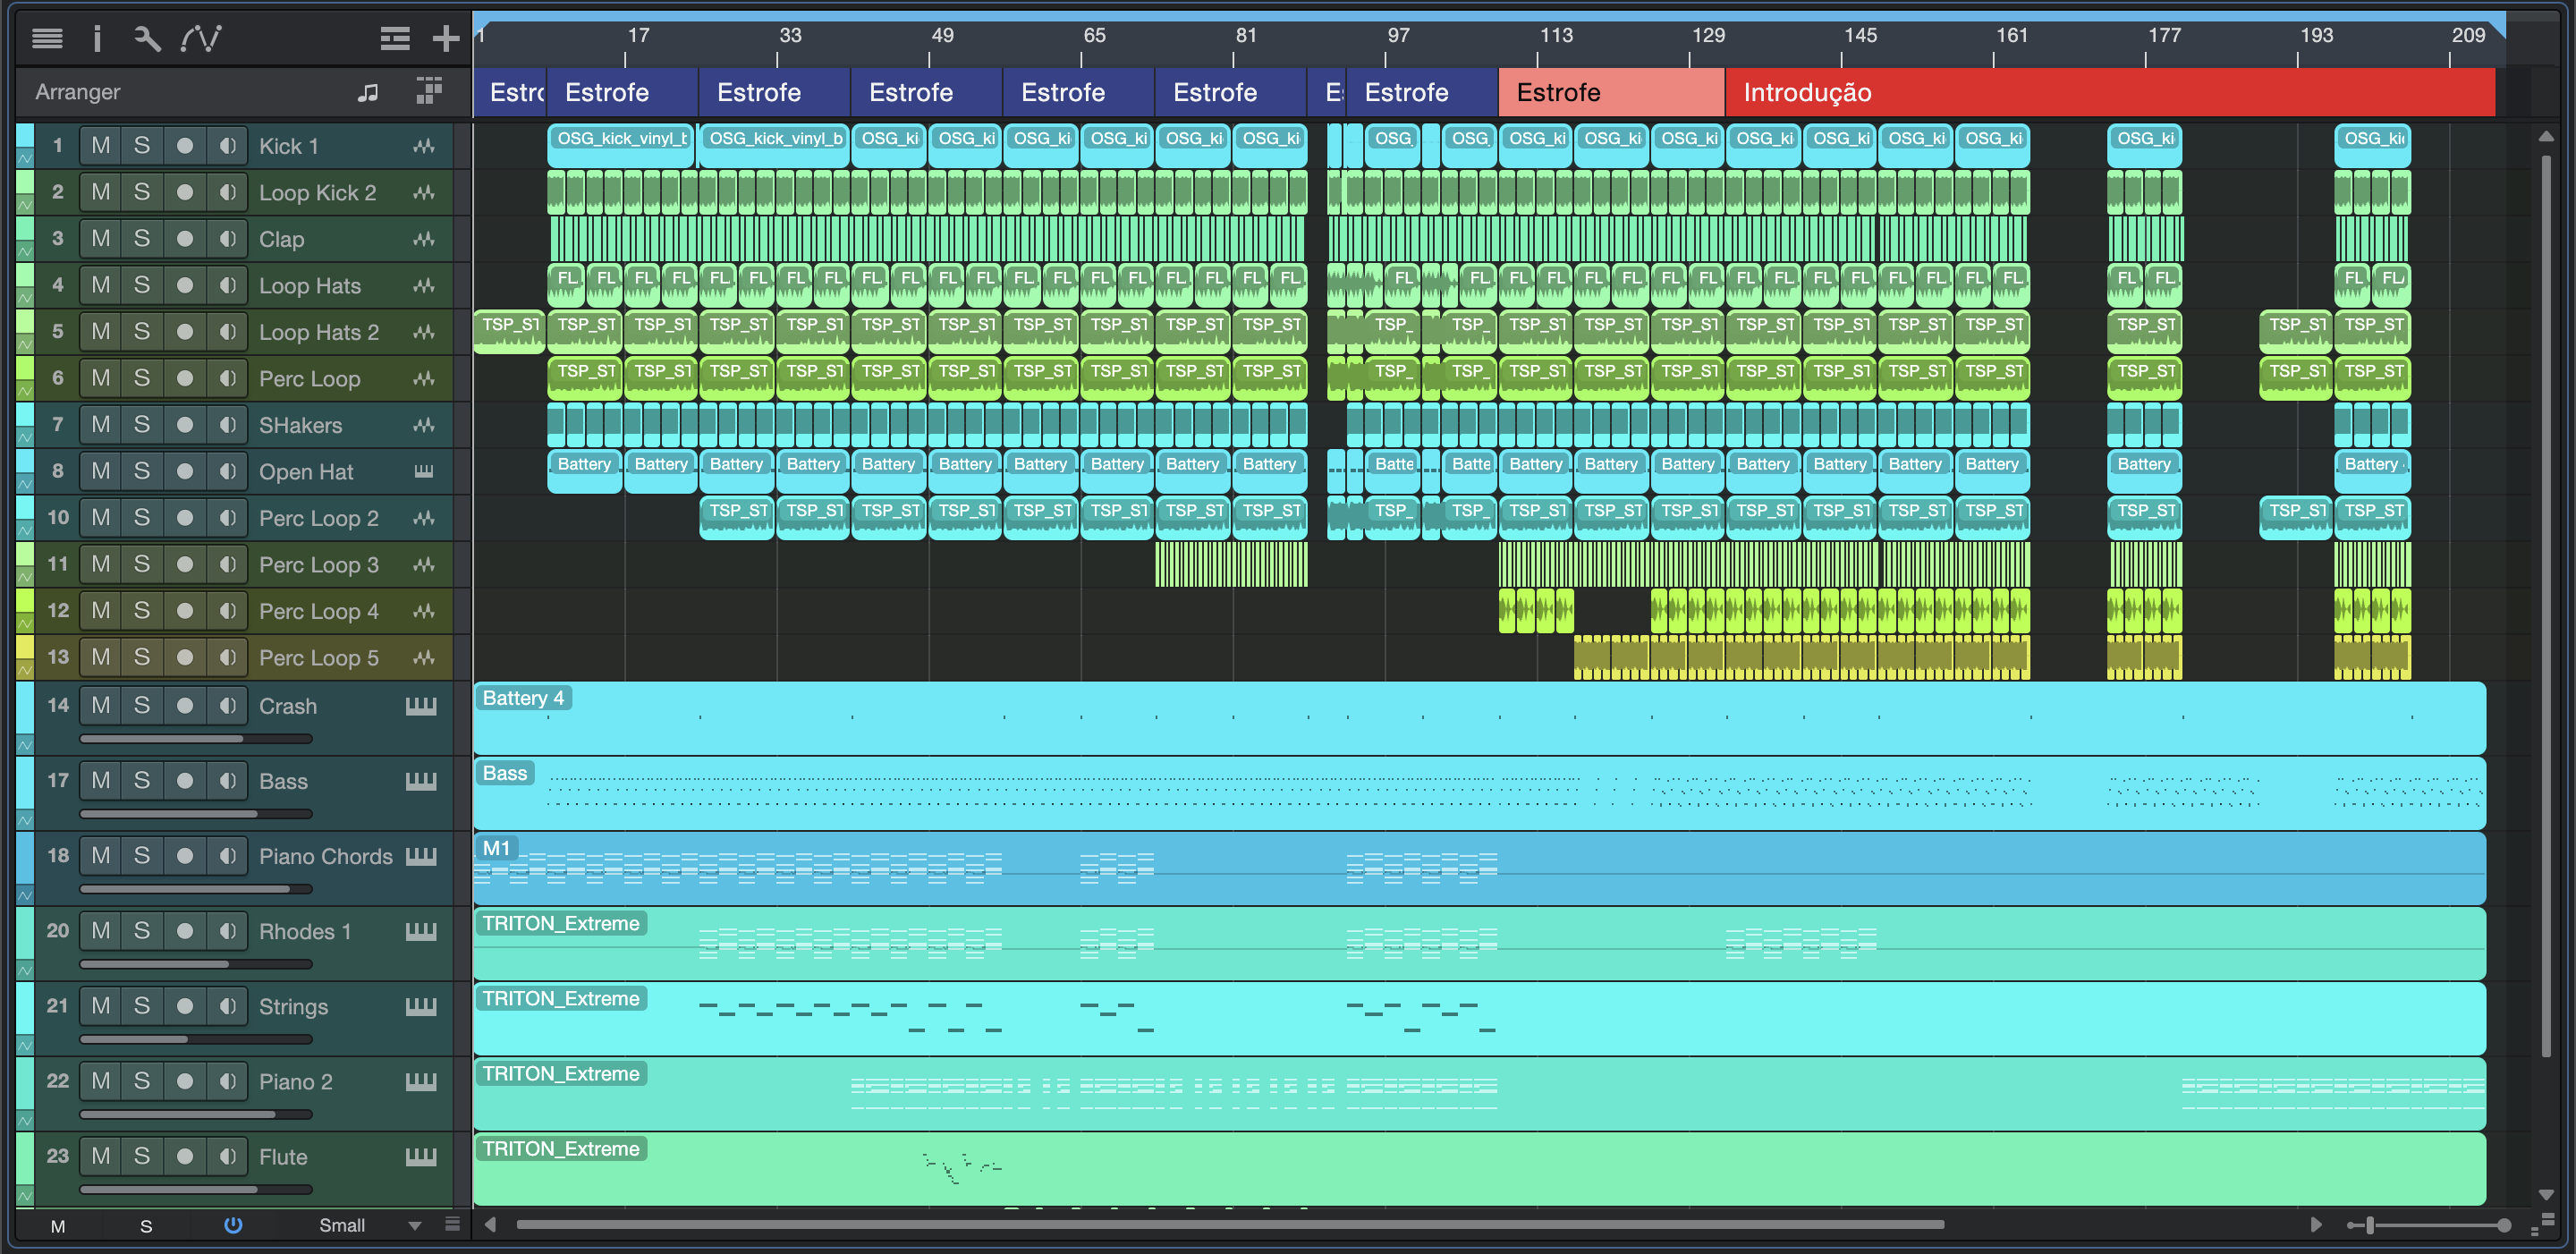Open the track list presets icon
This screenshot has height=1254, width=2576.
coord(395,38)
